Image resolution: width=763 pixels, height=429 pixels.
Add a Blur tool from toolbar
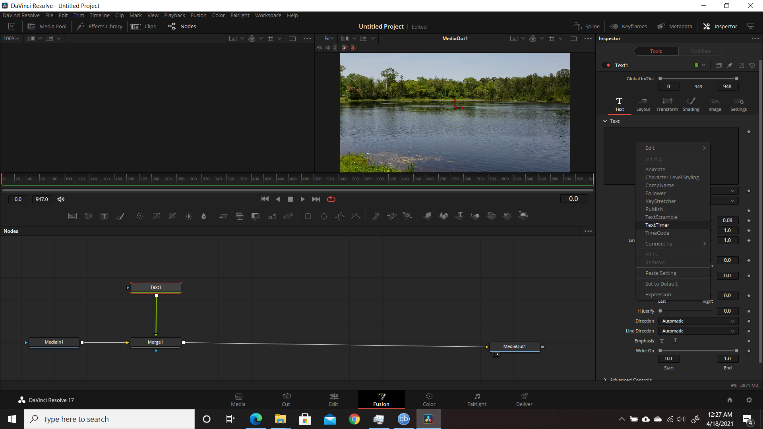click(204, 216)
